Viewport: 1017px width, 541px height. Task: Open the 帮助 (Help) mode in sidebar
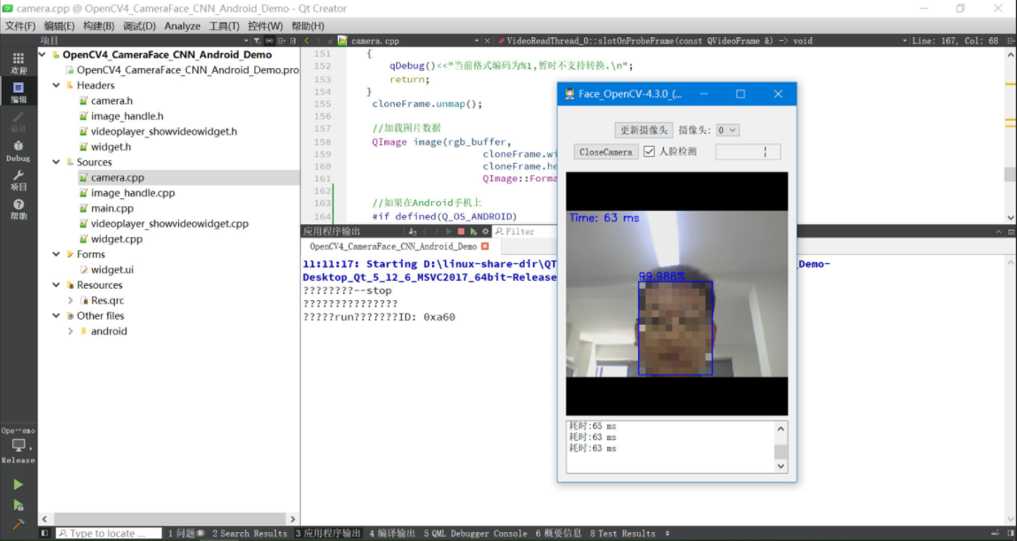pos(18,208)
